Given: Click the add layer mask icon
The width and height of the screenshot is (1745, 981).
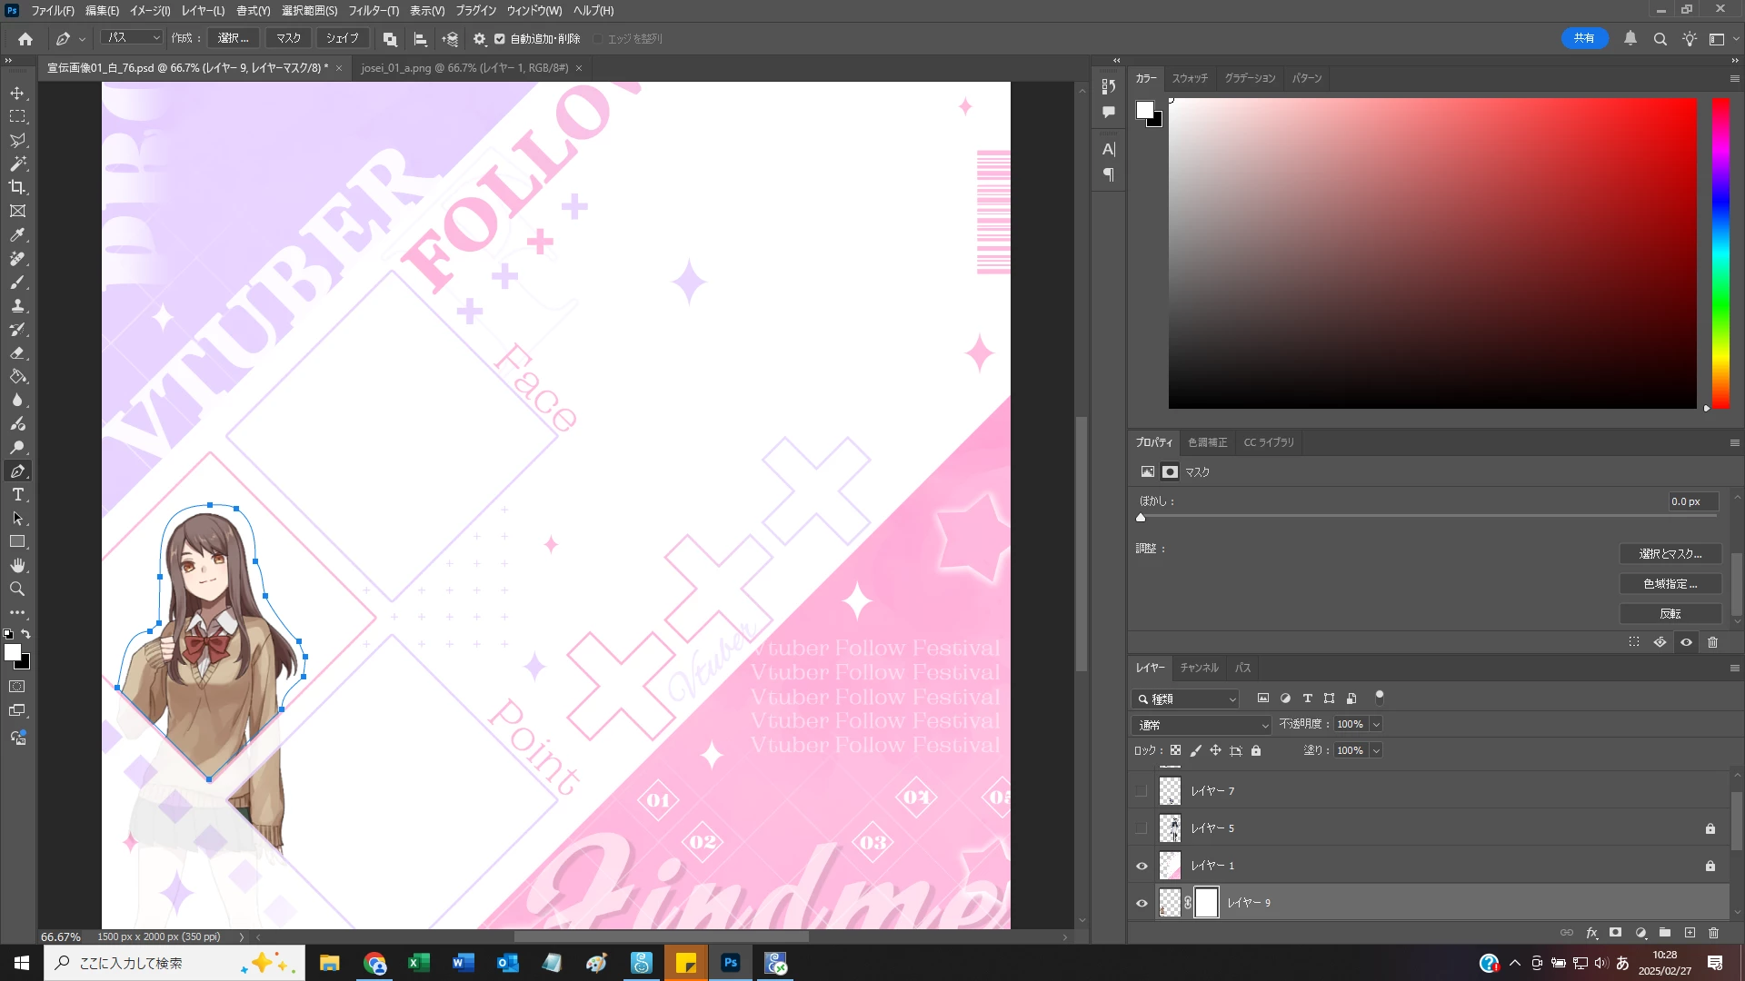Looking at the screenshot, I should click(1615, 933).
